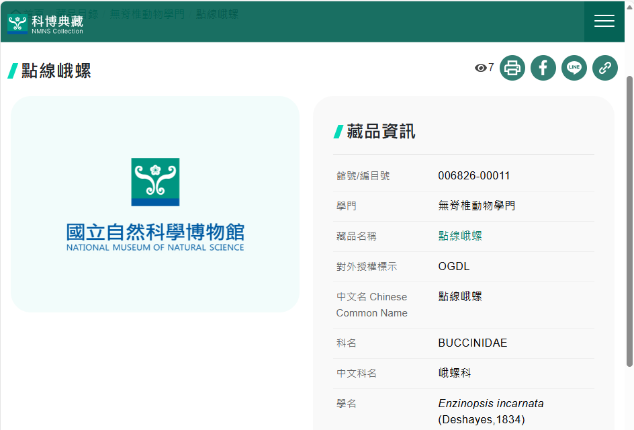Copy the page link
This screenshot has width=634, height=430.
pyautogui.click(x=605, y=68)
